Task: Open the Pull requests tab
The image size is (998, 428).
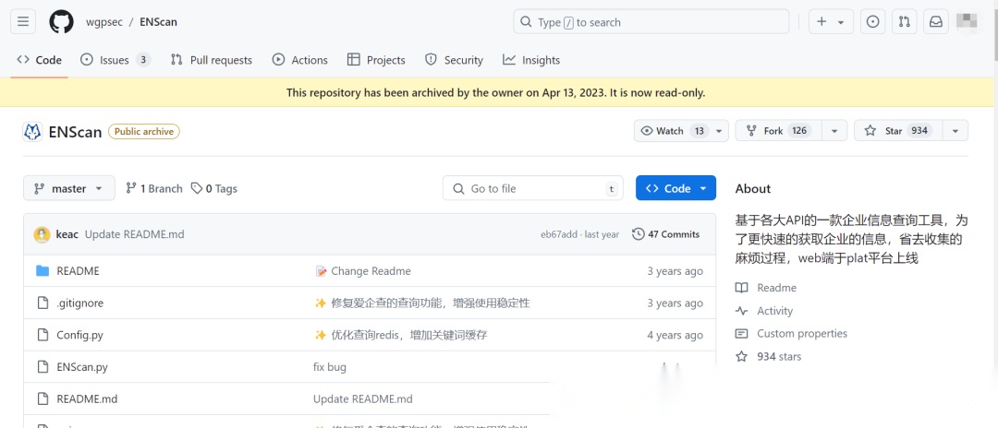Action: coord(212,60)
